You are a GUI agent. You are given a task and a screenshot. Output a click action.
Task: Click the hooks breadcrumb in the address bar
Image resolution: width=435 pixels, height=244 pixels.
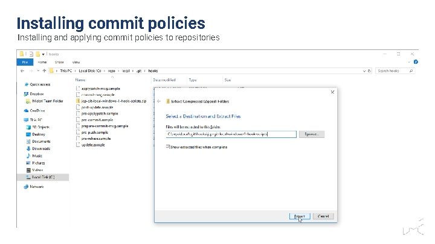pos(153,71)
